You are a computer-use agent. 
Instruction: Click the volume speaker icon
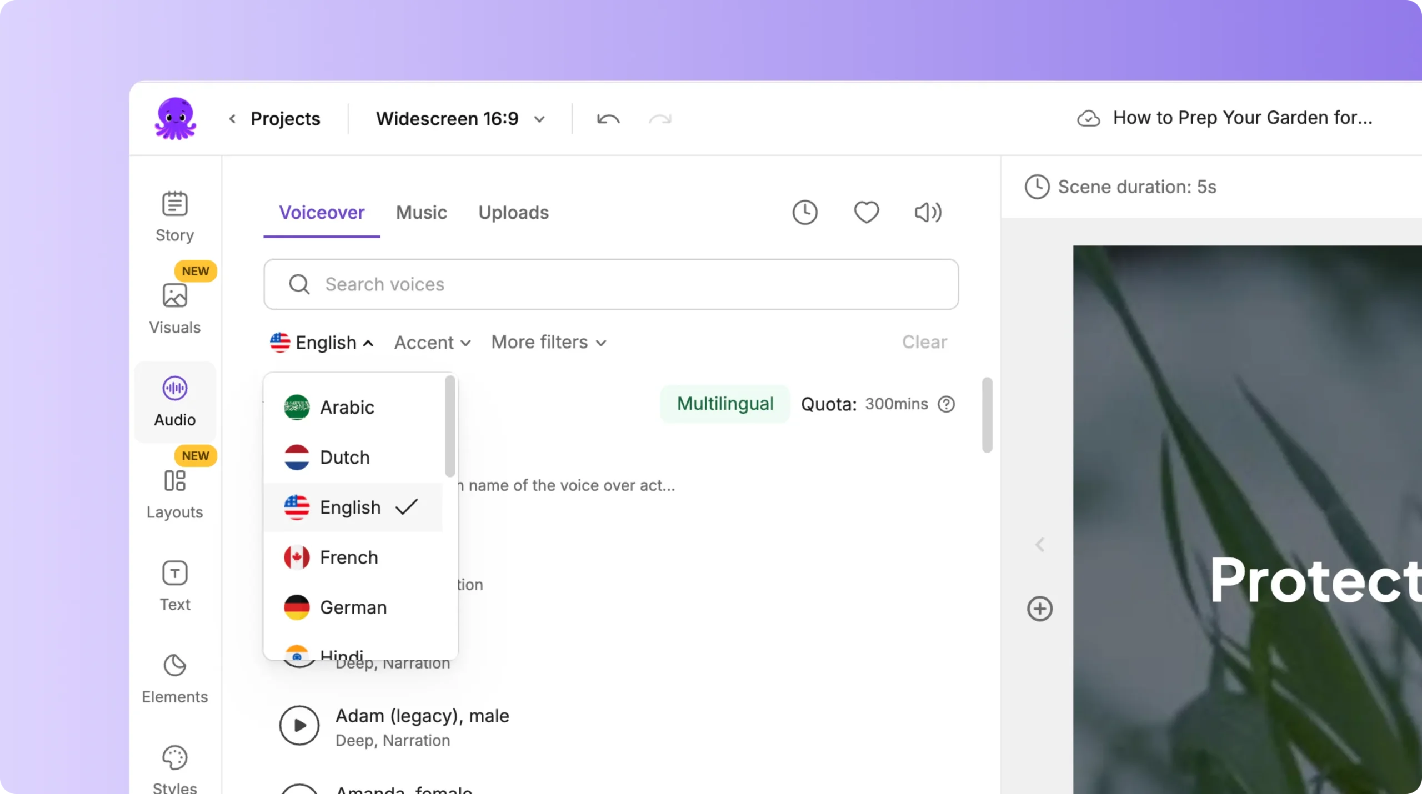click(928, 212)
